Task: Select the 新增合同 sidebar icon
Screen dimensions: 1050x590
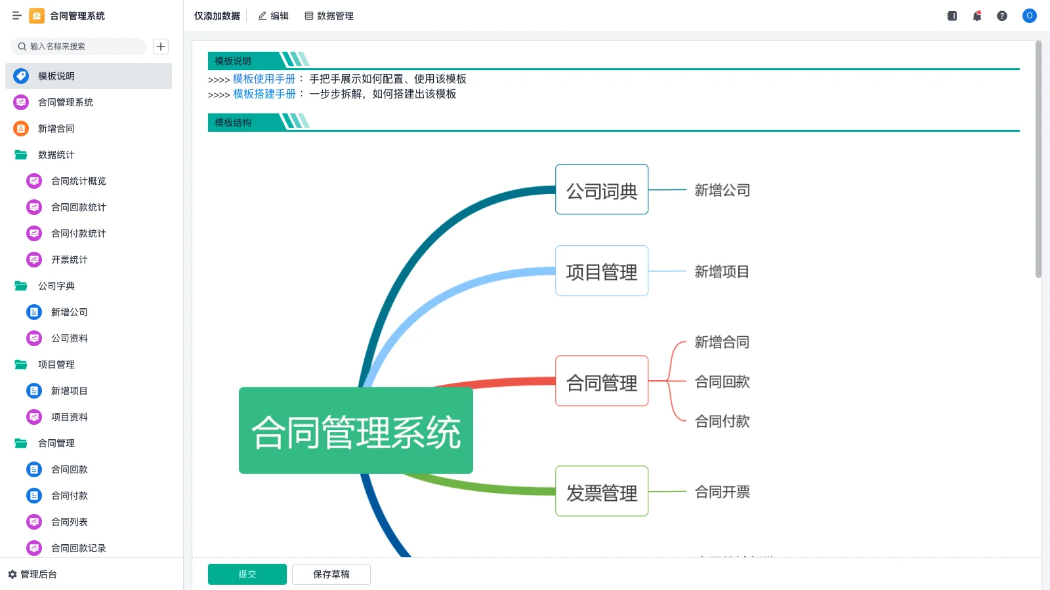Action: [20, 128]
